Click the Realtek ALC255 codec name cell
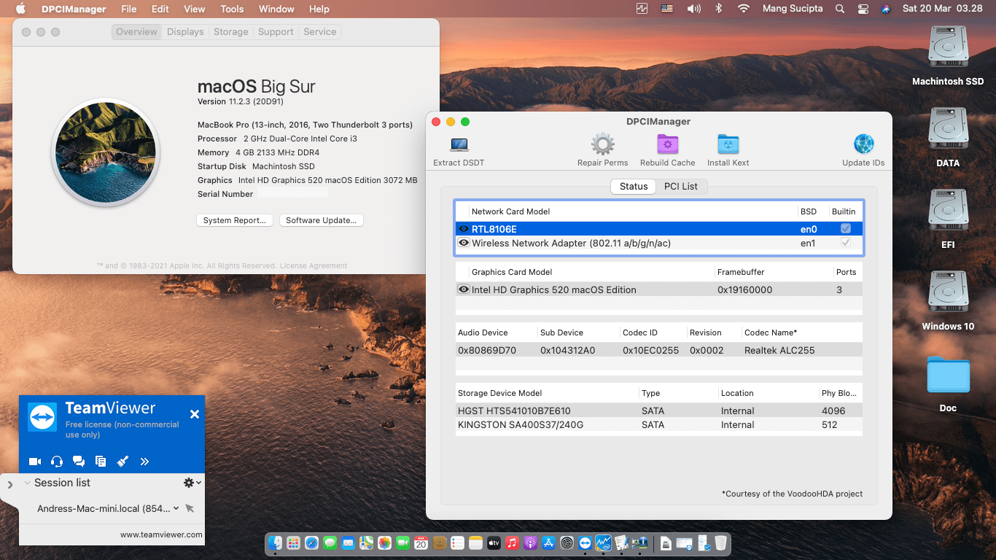This screenshot has height=560, width=996. pos(779,350)
